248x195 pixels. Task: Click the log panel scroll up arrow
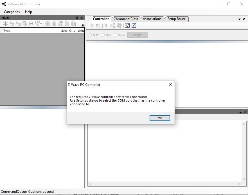click(x=244, y=124)
